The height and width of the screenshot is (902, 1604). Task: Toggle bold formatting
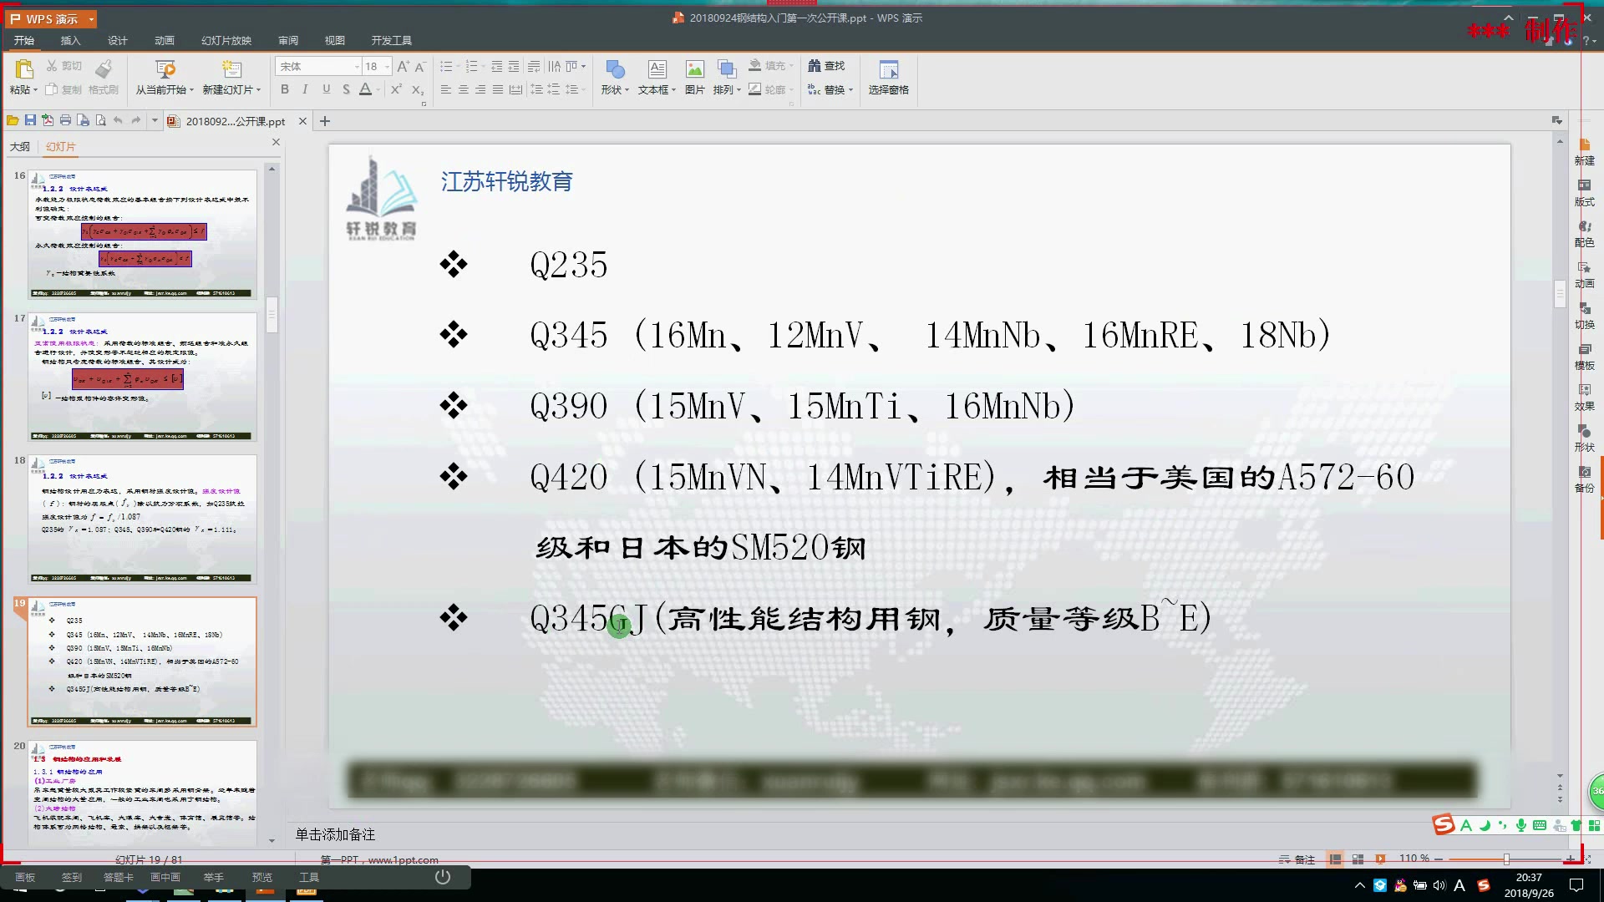tap(285, 89)
